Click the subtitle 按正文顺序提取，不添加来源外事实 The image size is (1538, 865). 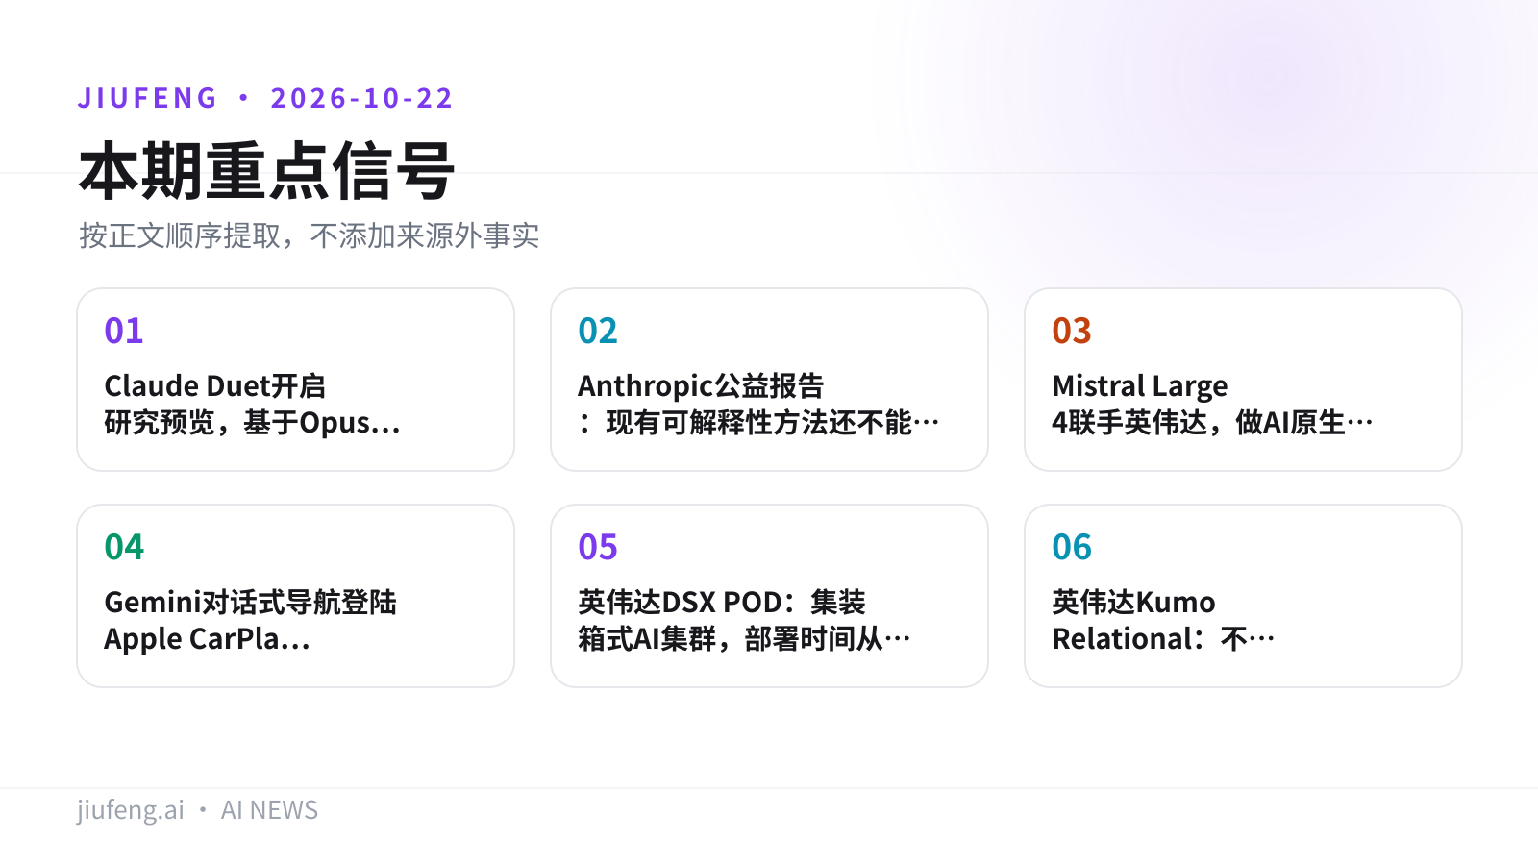click(309, 235)
